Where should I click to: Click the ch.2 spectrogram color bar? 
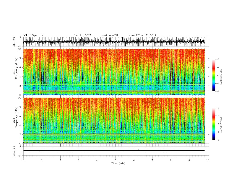[x=214, y=124]
